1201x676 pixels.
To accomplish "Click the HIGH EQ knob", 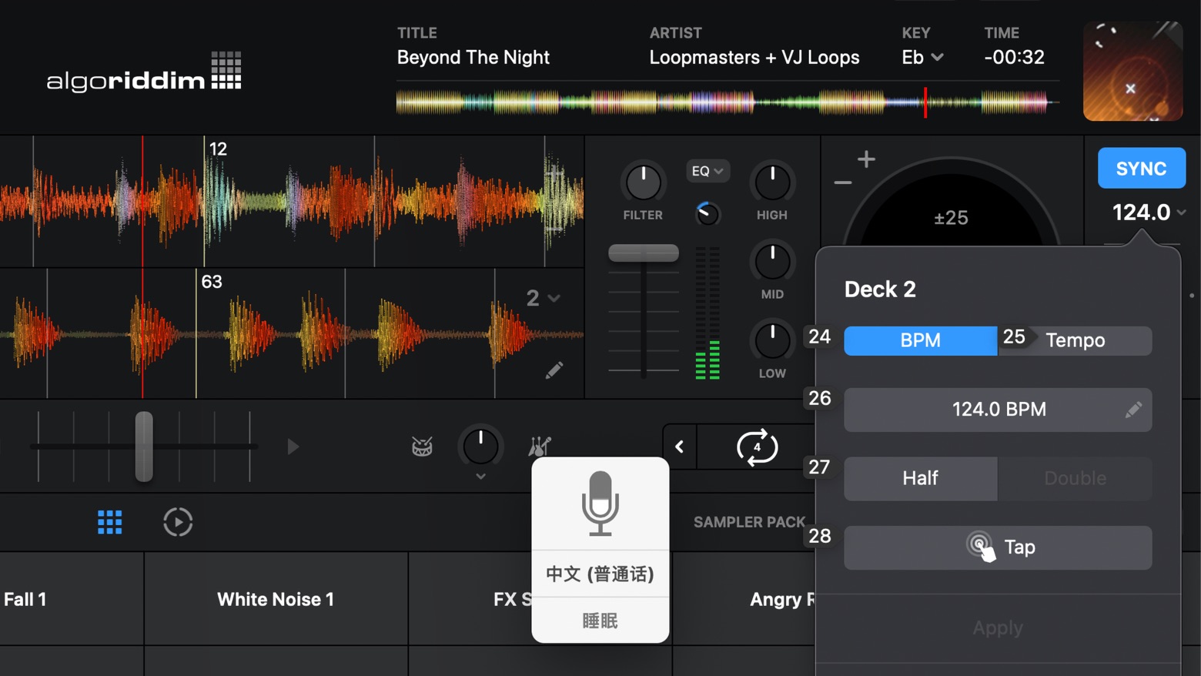I will click(x=772, y=182).
